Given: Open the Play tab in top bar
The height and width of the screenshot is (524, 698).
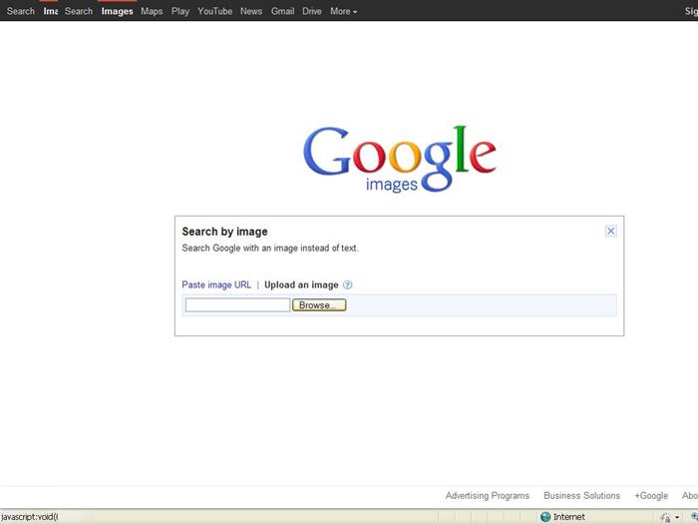Looking at the screenshot, I should pyautogui.click(x=180, y=11).
